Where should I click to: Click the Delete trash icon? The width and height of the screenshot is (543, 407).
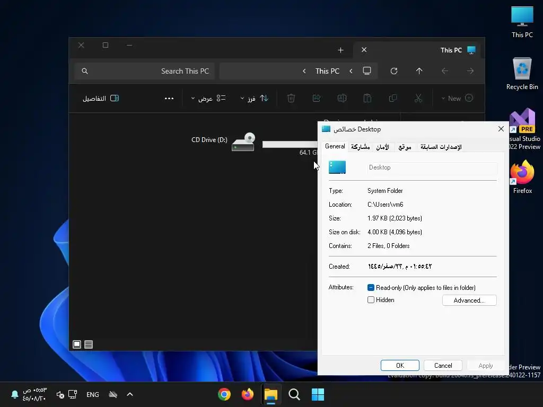click(291, 98)
